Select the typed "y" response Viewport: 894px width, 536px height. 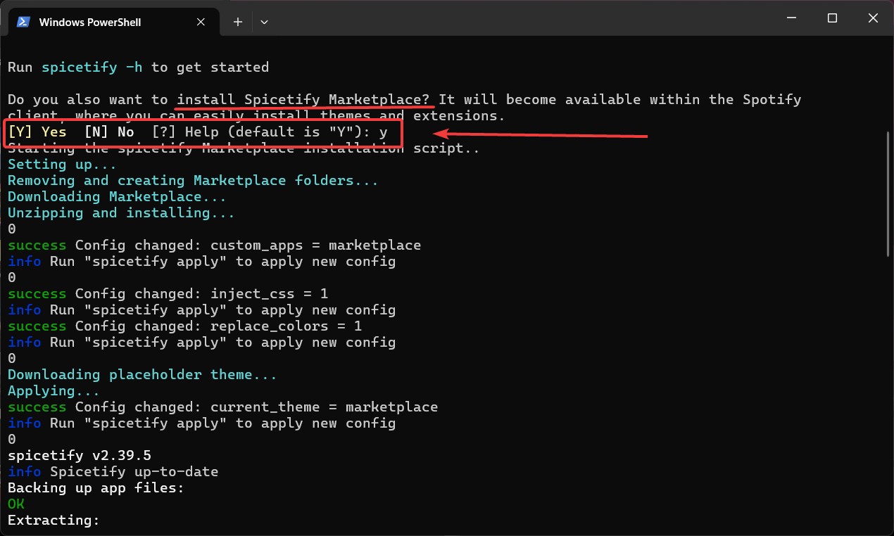coord(384,132)
